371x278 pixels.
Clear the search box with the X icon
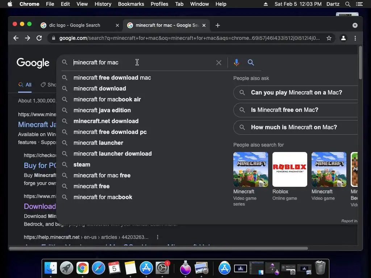[218, 63]
